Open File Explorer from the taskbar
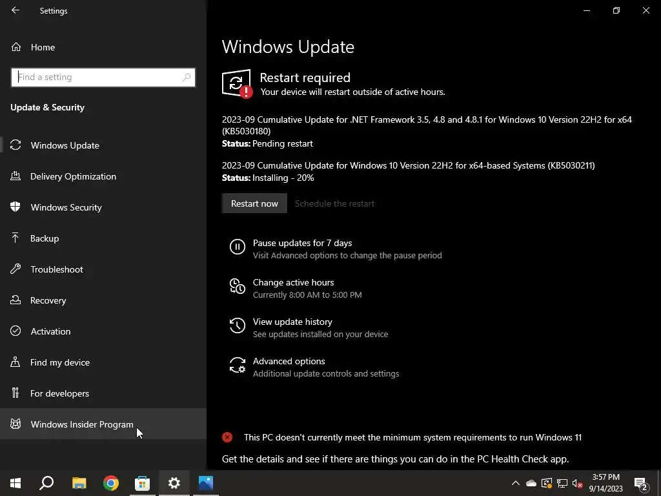Screen dimensions: 661x496 [79, 483]
